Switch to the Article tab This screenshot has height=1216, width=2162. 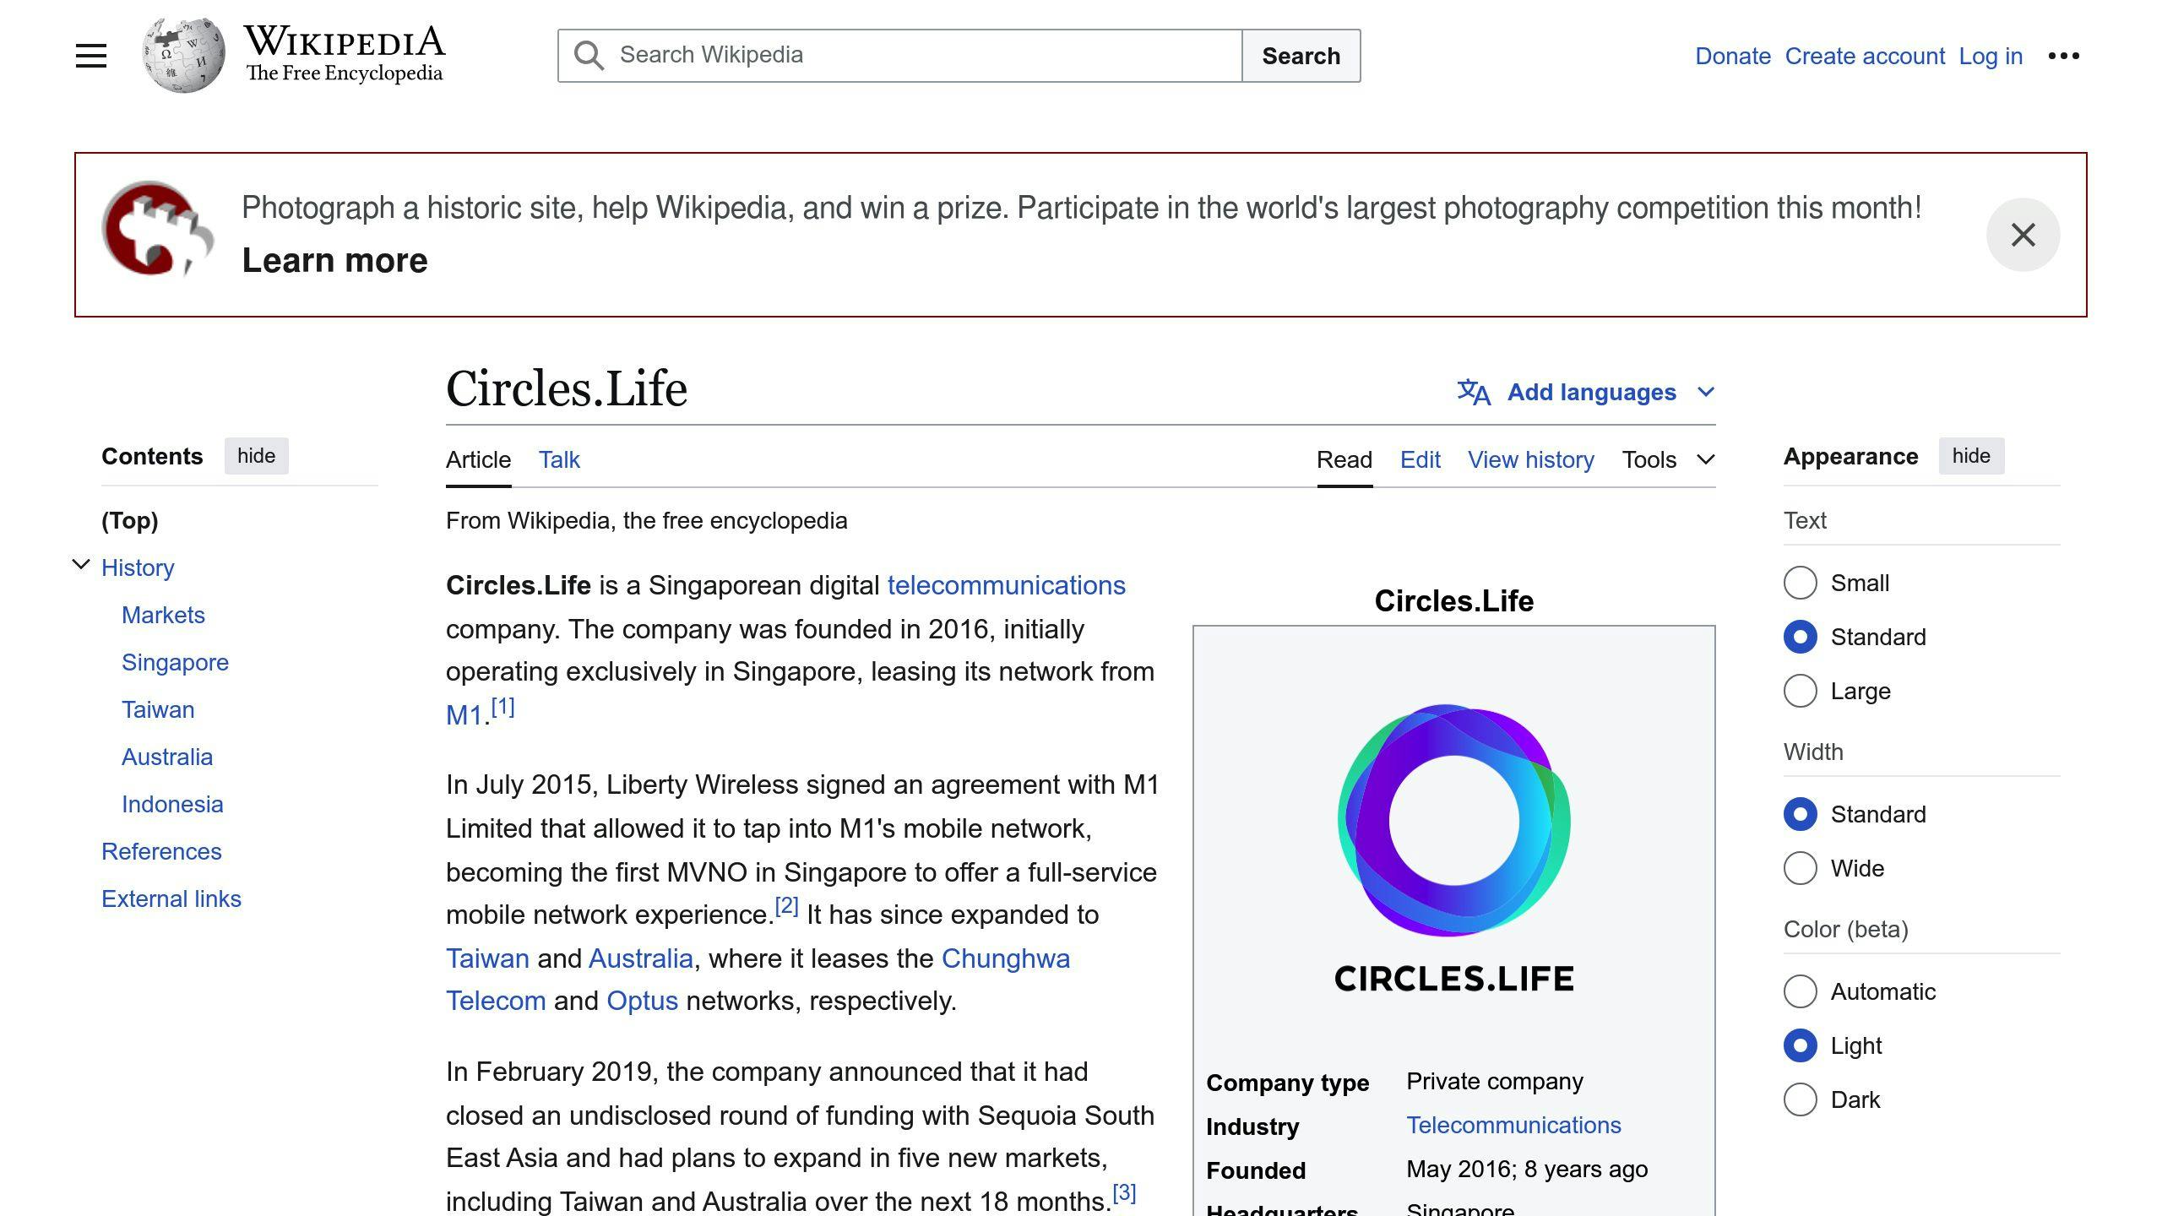[478, 459]
